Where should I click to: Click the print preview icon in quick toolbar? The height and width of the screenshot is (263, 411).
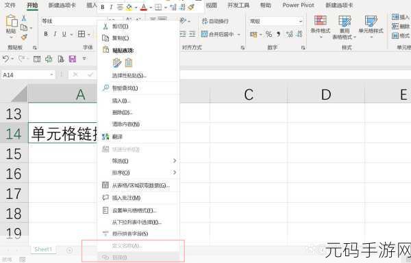click(x=61, y=59)
